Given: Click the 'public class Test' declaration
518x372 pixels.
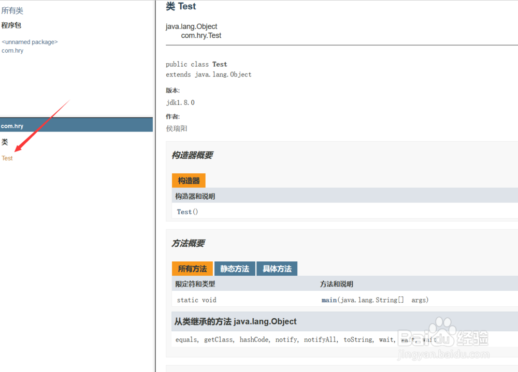Looking at the screenshot, I should pyautogui.click(x=196, y=64).
